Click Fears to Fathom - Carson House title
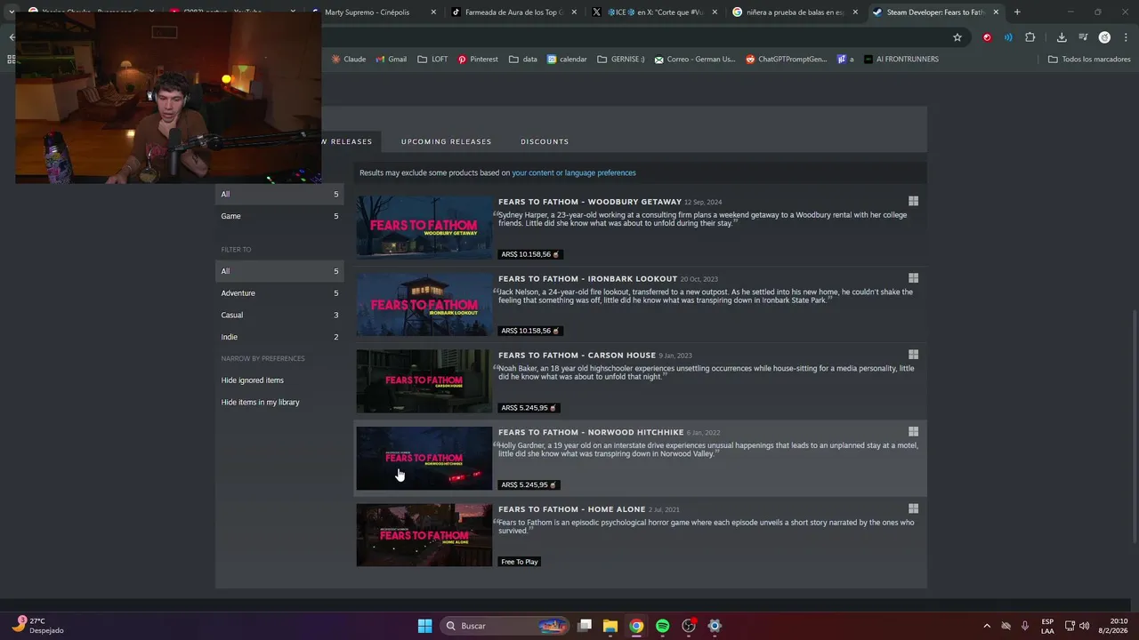1139x640 pixels. [x=577, y=356]
